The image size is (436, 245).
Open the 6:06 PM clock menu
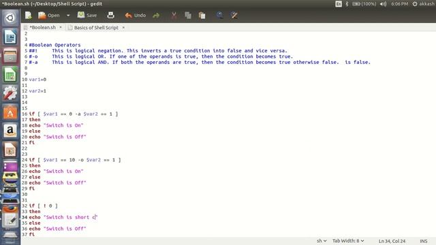pos(400,4)
